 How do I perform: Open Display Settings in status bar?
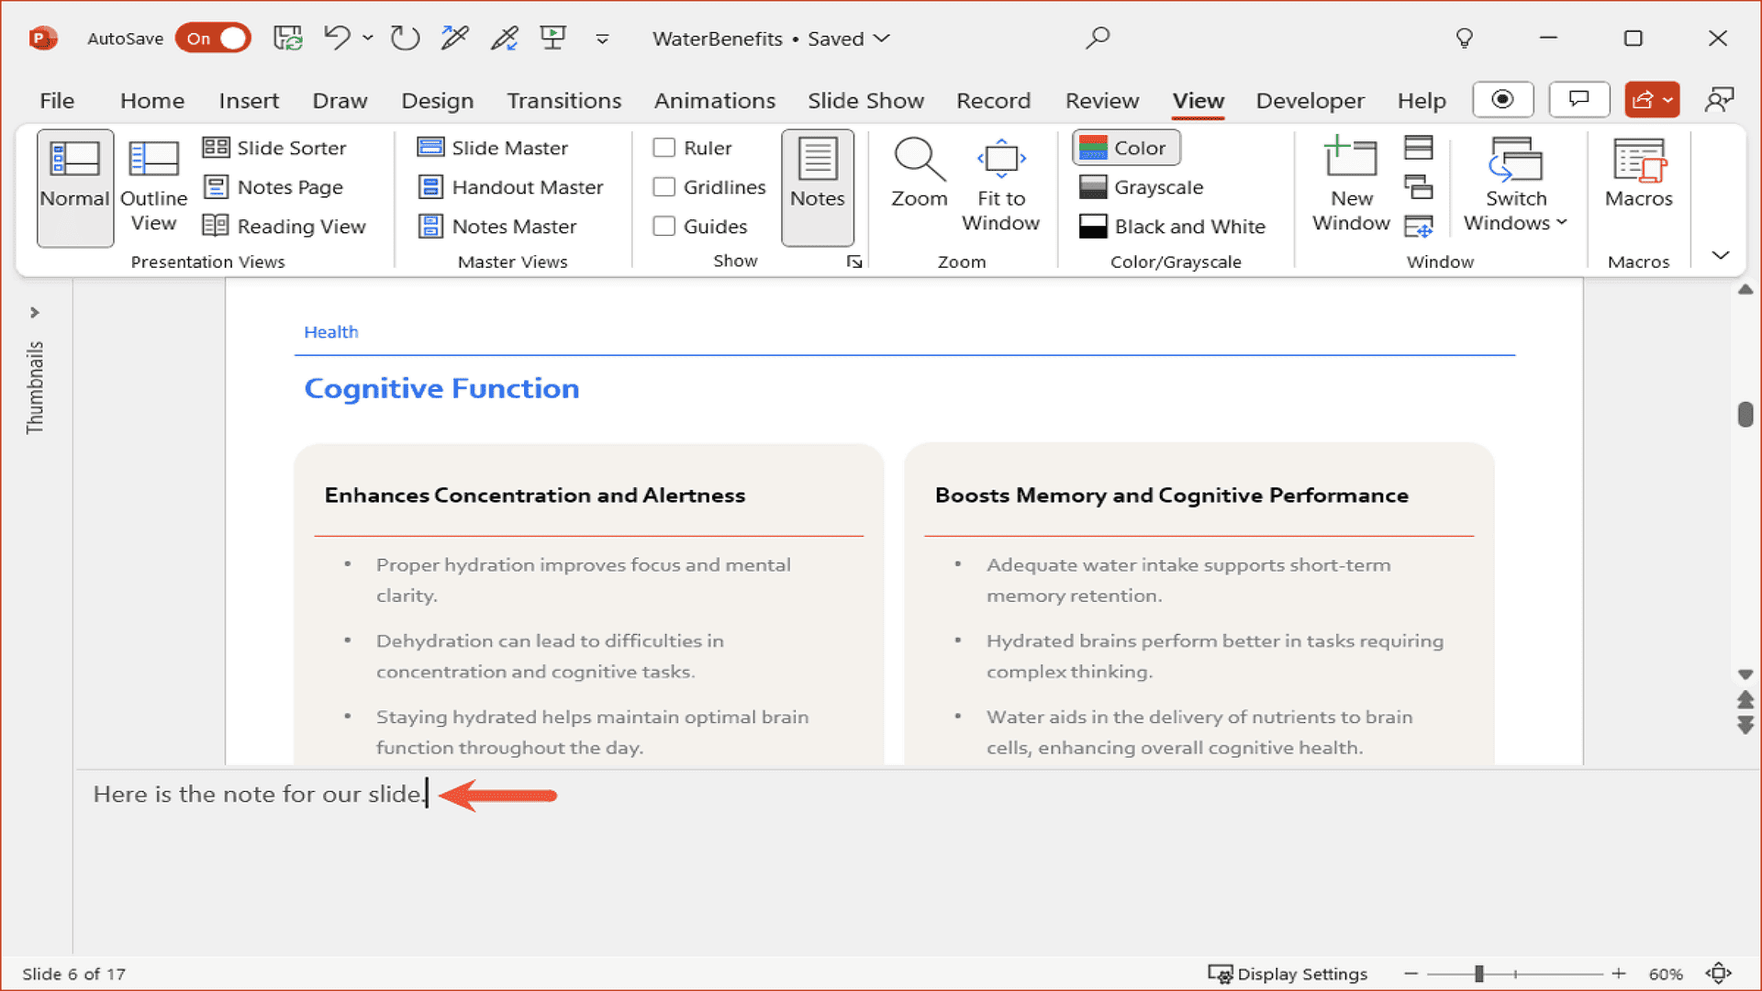click(x=1288, y=974)
